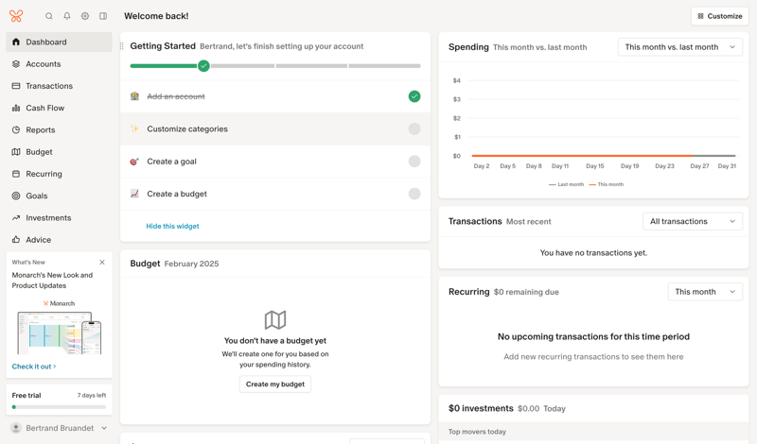Click the bank icon beside Add an account
757x444 pixels.
click(134, 96)
